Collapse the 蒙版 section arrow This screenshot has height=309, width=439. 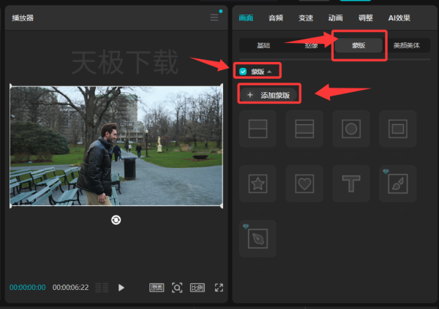point(269,72)
